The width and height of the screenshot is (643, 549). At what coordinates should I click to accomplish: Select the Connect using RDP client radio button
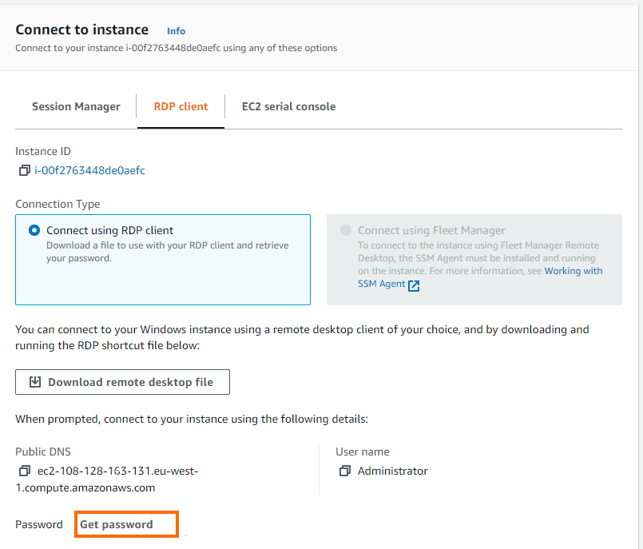pos(34,230)
